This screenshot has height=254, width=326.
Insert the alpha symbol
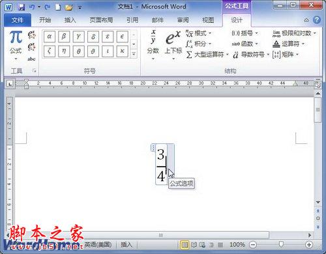[50, 36]
